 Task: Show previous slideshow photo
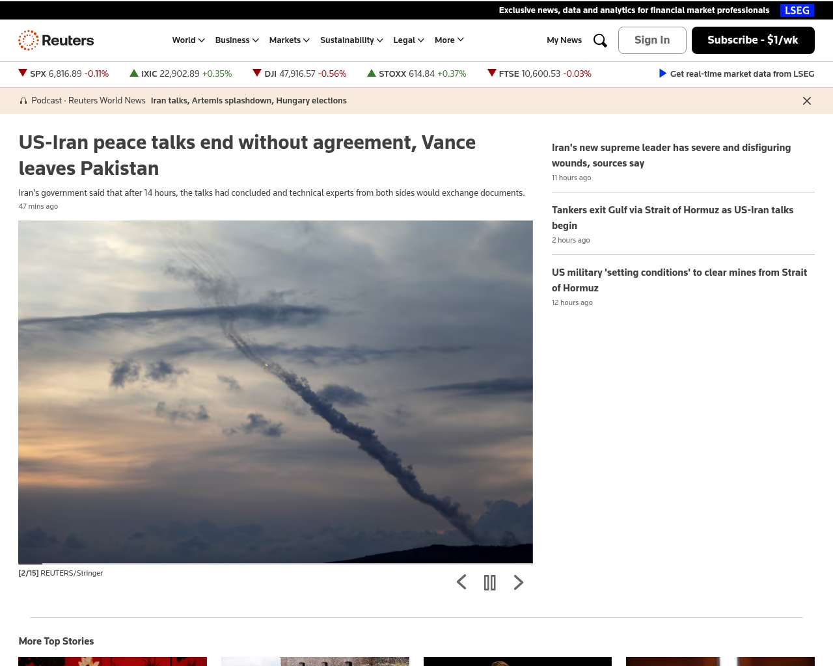click(461, 582)
